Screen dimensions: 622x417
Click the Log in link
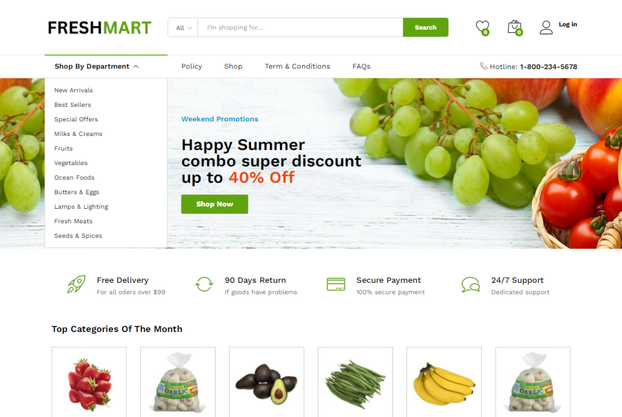pyautogui.click(x=568, y=24)
